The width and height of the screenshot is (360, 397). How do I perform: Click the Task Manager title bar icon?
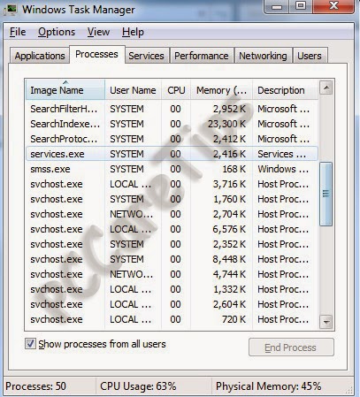(x=11, y=9)
